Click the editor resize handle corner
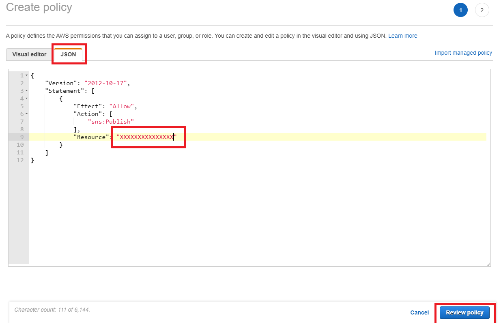This screenshot has width=501, height=323. [x=488, y=264]
